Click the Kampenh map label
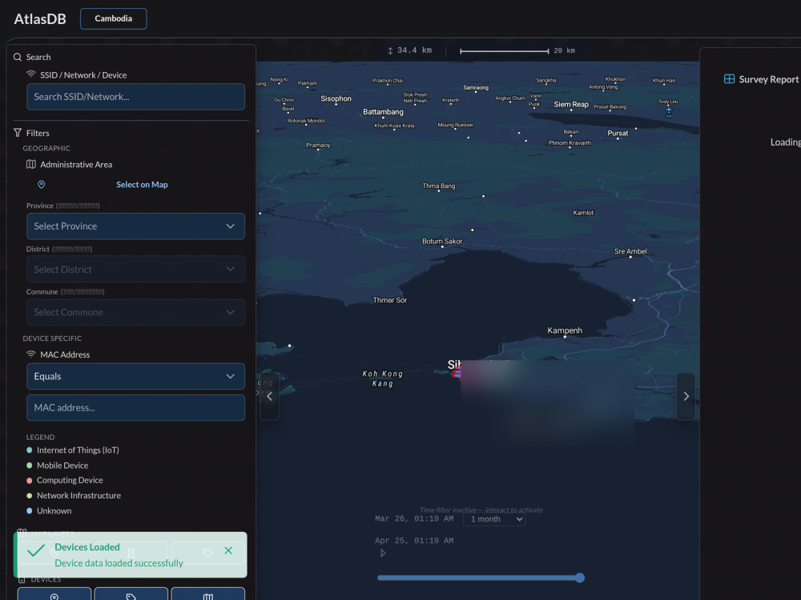This screenshot has width=801, height=600. tap(565, 330)
